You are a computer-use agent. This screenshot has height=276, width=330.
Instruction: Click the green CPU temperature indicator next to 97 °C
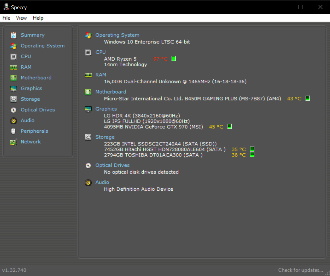tap(174, 59)
